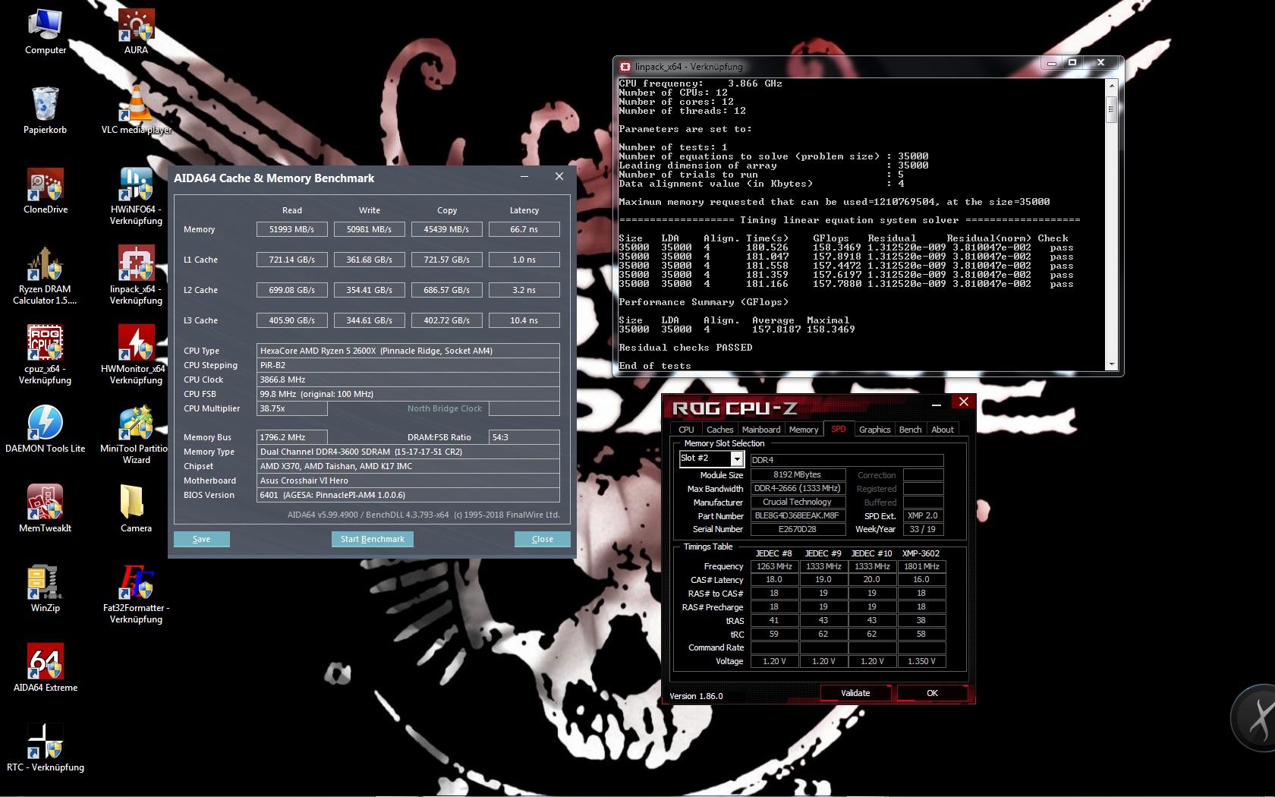Click OK button in CPU-Z

(x=932, y=693)
